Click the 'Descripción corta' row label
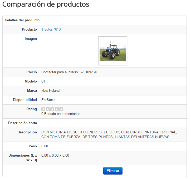The width and height of the screenshot is (191, 179). click(x=23, y=123)
